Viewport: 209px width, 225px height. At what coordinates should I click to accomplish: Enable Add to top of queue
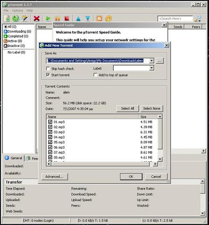click(x=95, y=75)
